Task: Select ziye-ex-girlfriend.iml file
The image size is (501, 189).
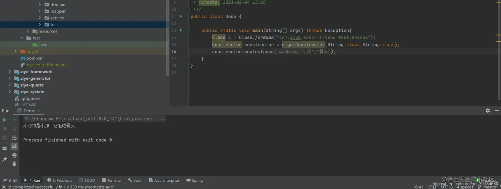Action: pyautogui.click(x=43, y=65)
